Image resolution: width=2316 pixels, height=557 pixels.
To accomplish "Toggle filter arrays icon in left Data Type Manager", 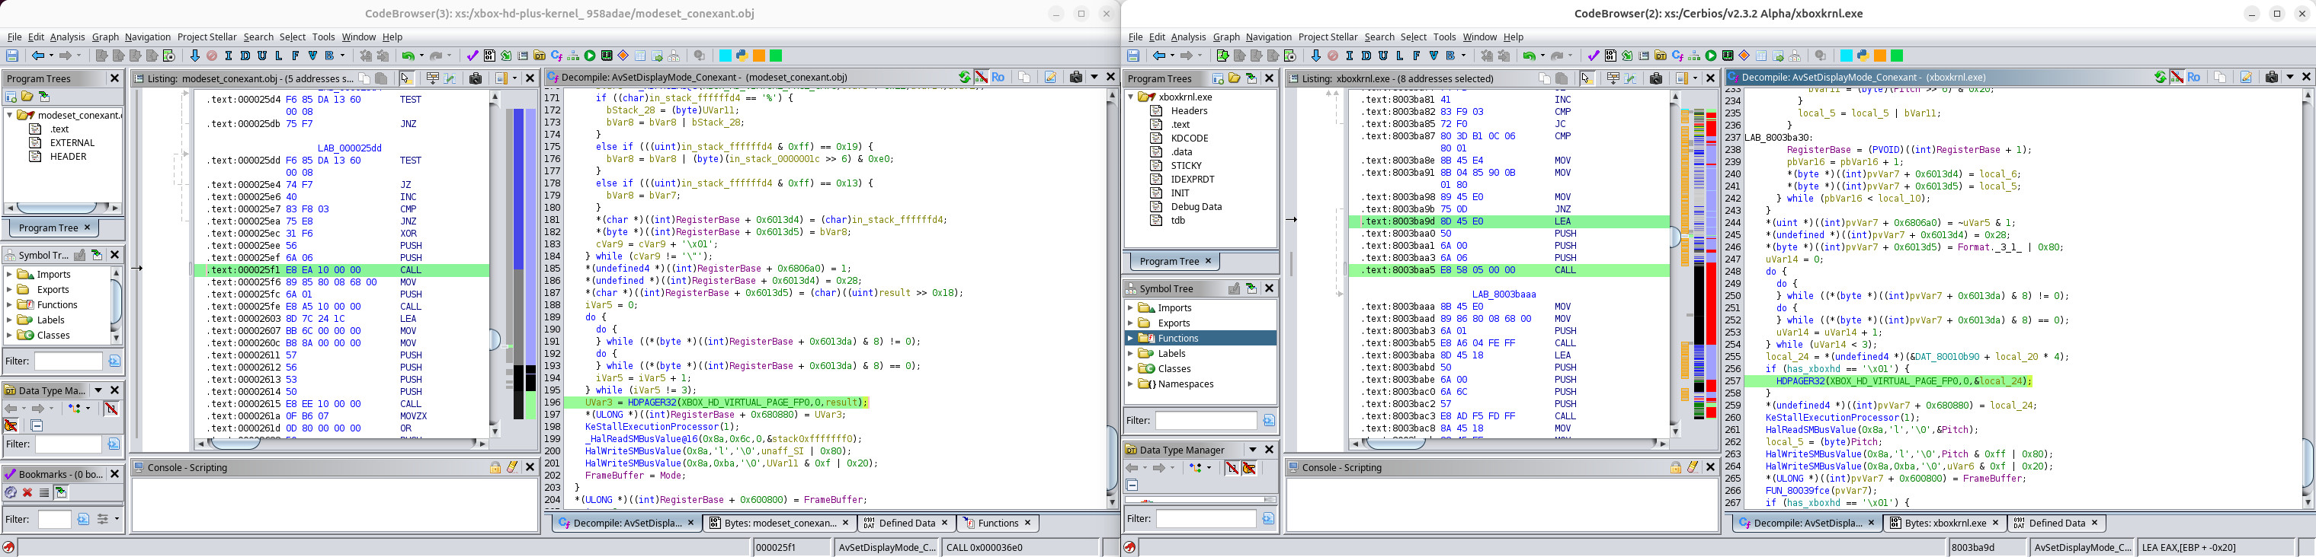I will click(111, 409).
